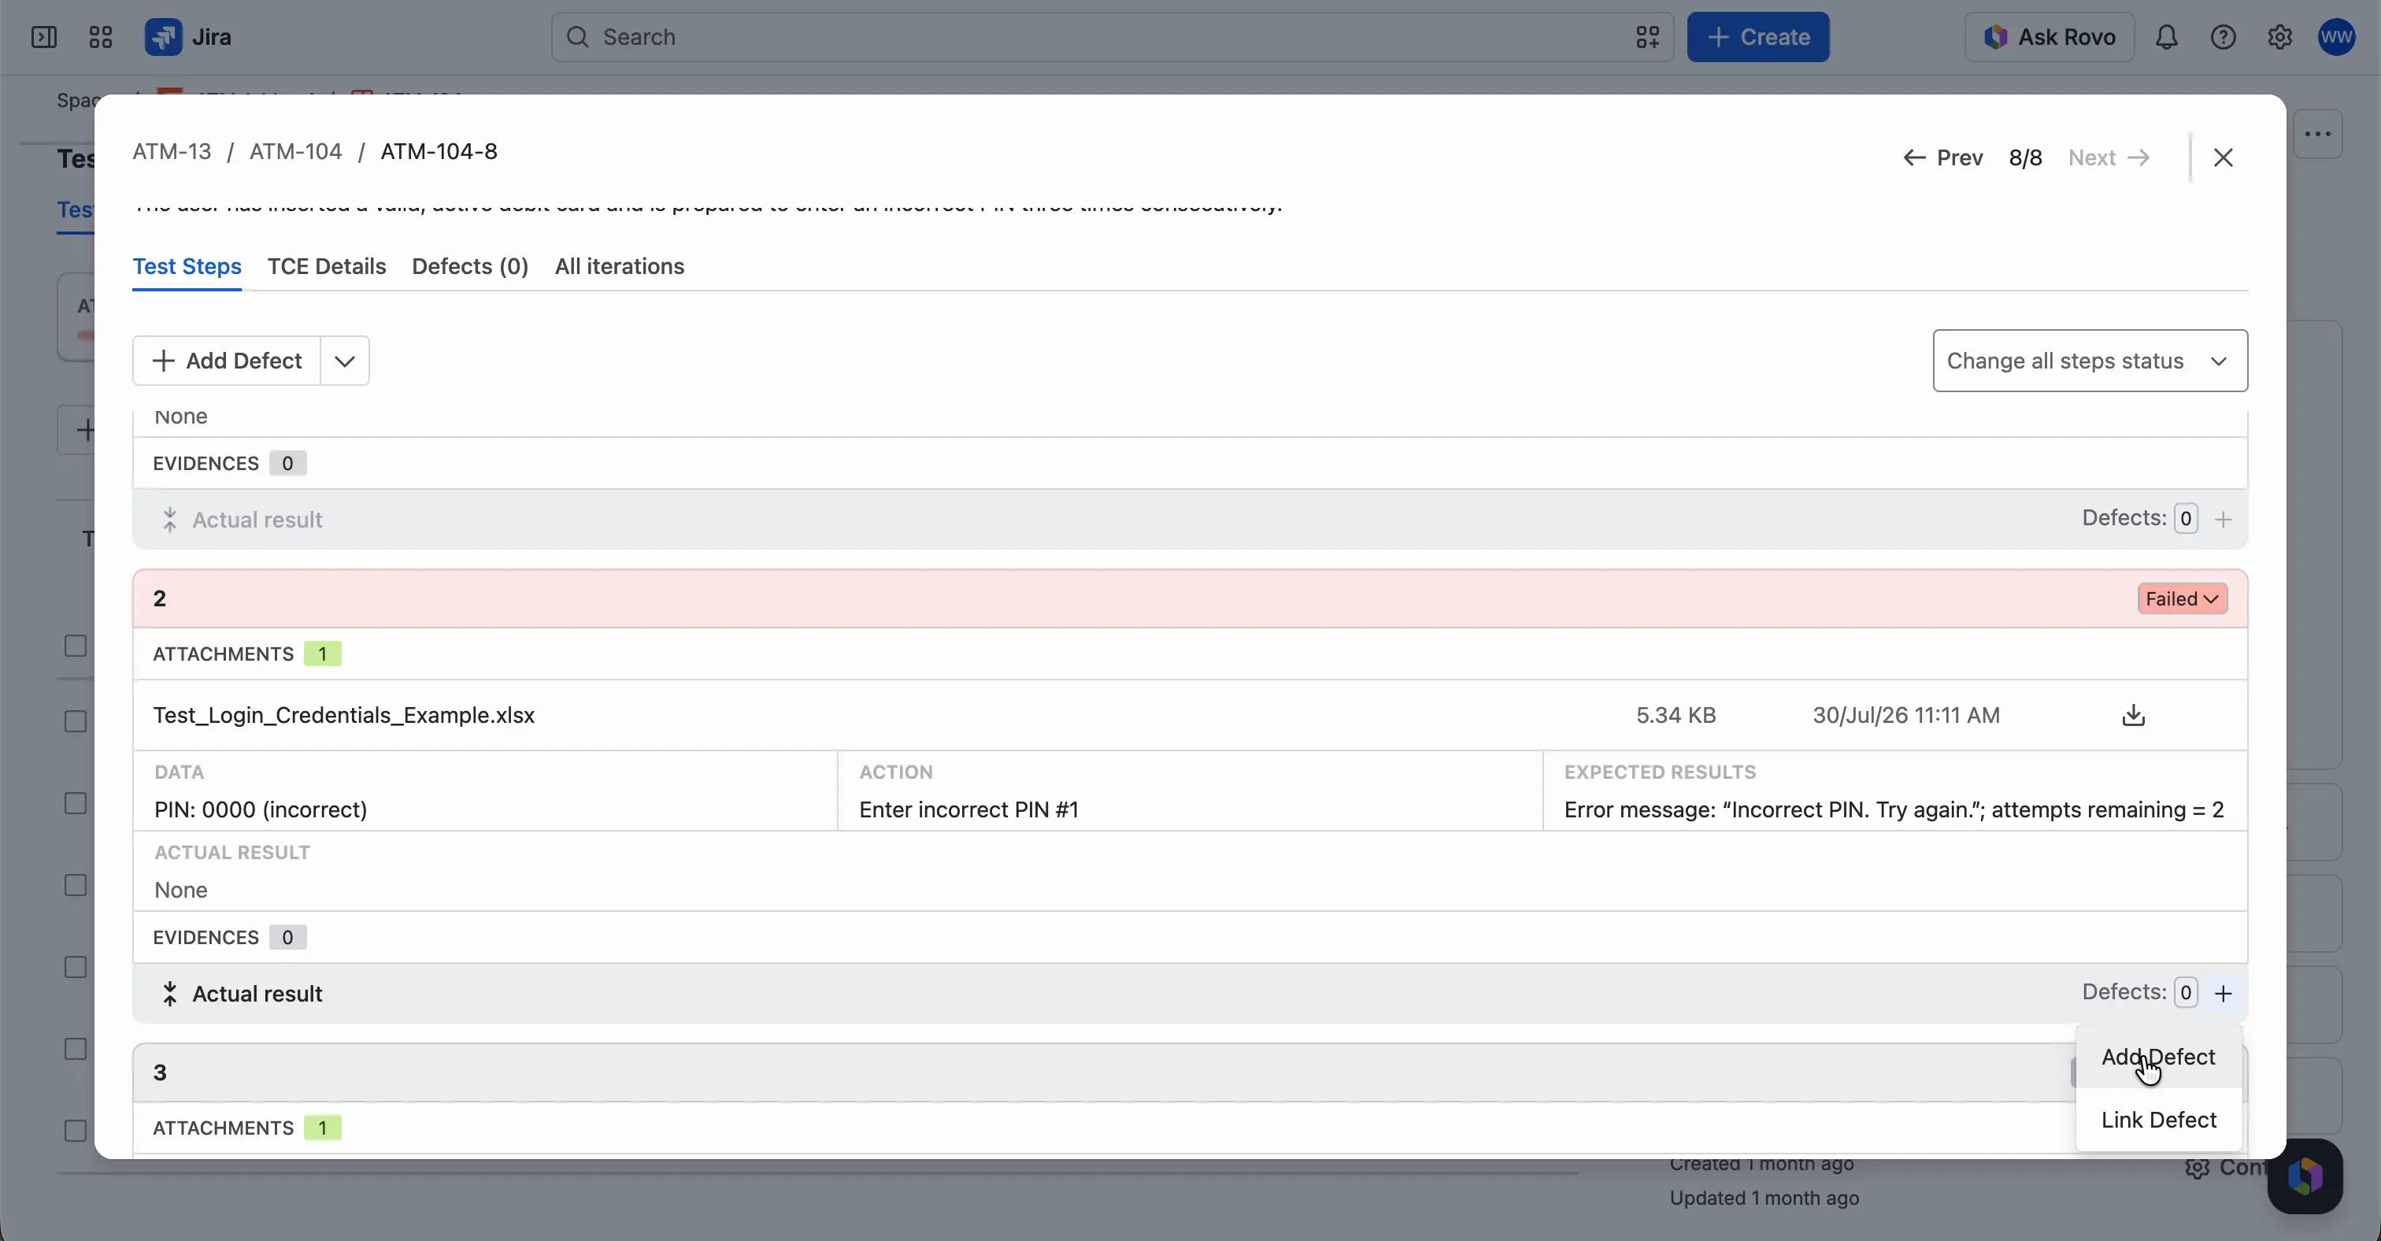The width and height of the screenshot is (2381, 1241).
Task: Select step 2 expected results error message text
Action: click(x=1894, y=809)
